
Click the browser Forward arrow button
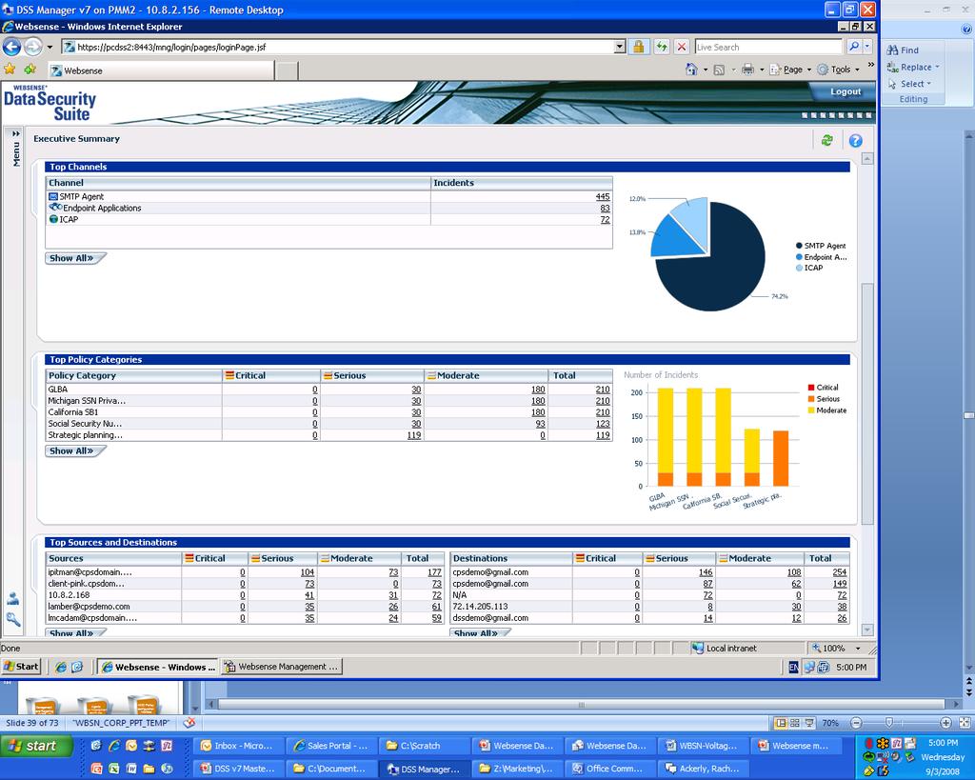point(33,47)
